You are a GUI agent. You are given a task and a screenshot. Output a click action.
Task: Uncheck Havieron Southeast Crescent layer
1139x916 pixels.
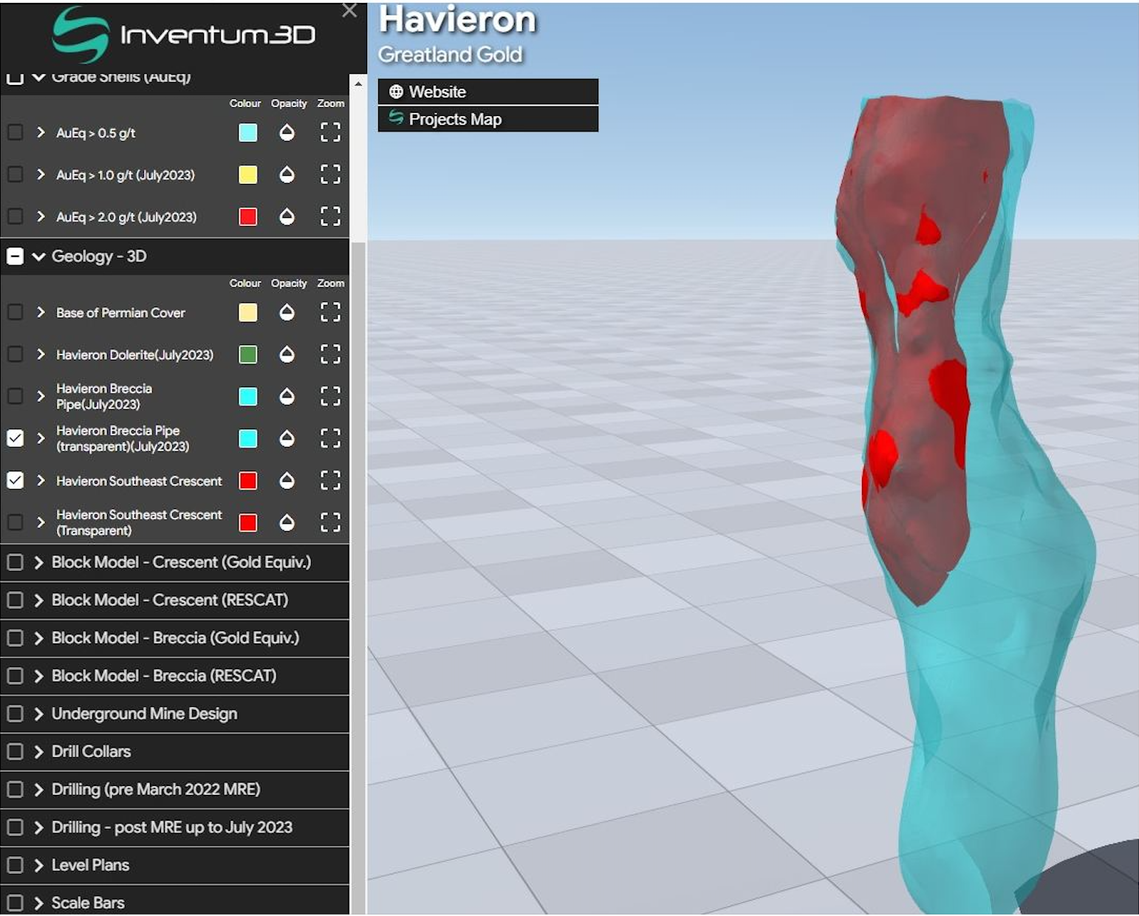(x=15, y=480)
